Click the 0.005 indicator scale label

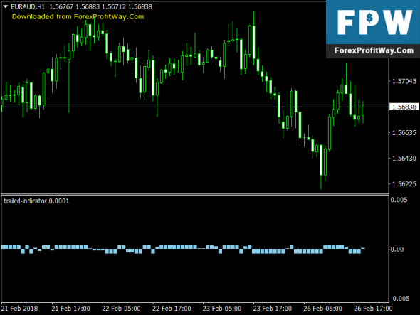[399, 200]
